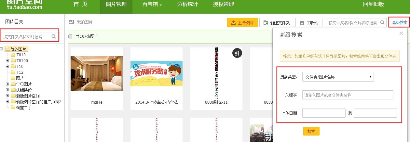Expand the T0100 folder in the tree
Screen dimensions: 410x142
(x=7, y=61)
